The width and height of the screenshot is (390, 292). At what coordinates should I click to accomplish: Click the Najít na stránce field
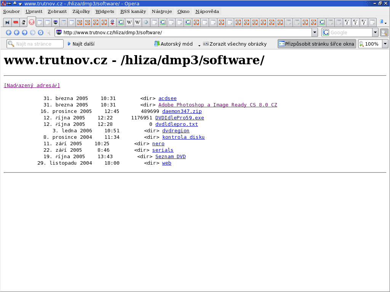[35, 44]
